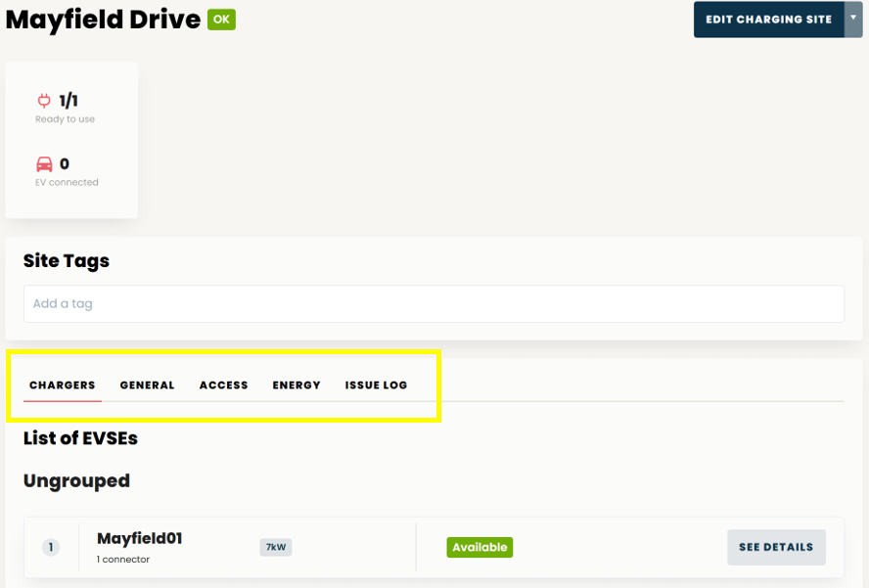Open the dropdown arrow beside Edit Charging Site
The height and width of the screenshot is (588, 869).
(x=853, y=20)
